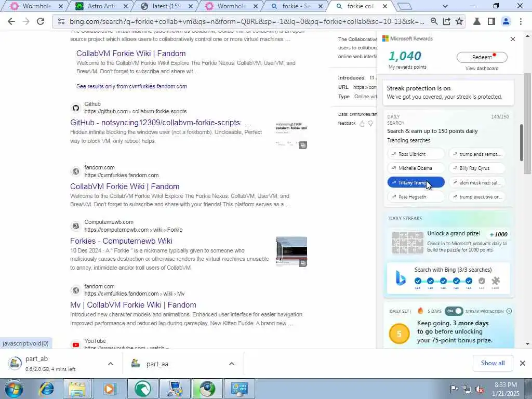
Task: Close the downloads bar
Action: pyautogui.click(x=523, y=363)
